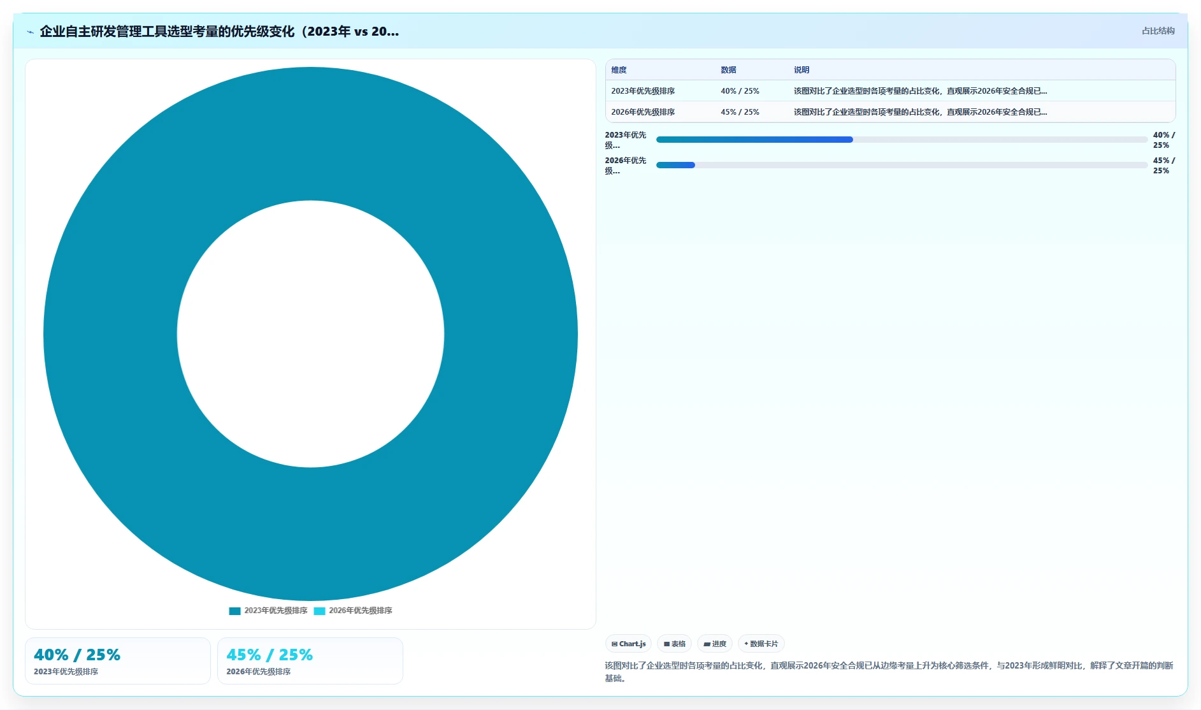Click the 说明 column header

tap(802, 70)
